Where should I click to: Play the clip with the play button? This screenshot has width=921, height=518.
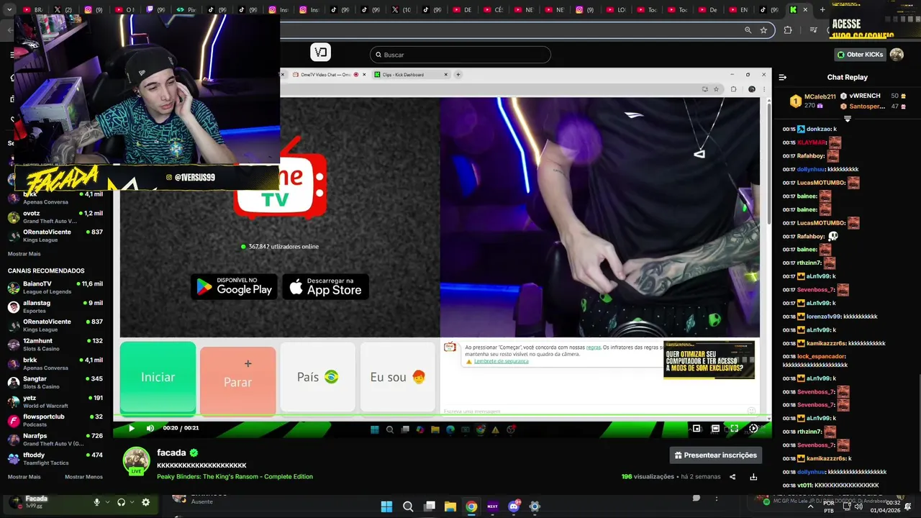click(x=132, y=428)
